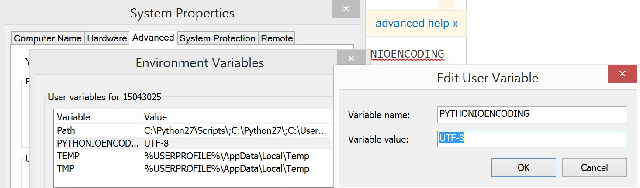
Task: Switch to the Computer Name tab
Action: click(48, 38)
